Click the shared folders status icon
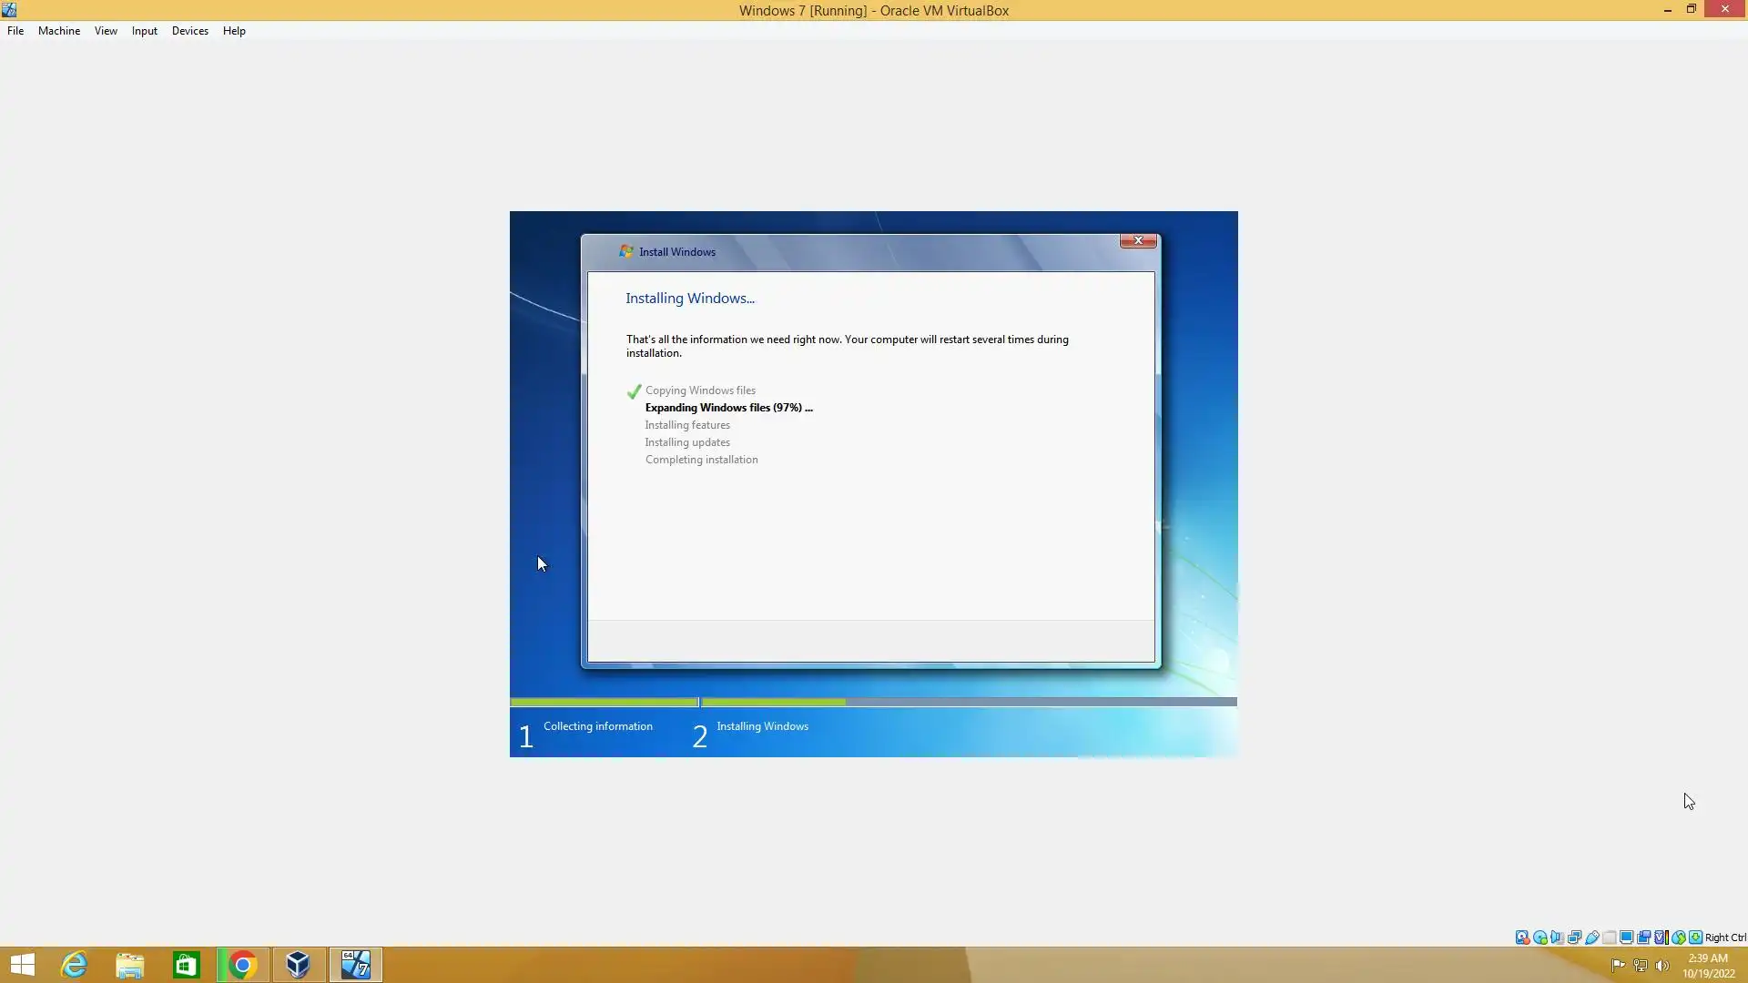Screen dimensions: 1748x983 point(1609,937)
